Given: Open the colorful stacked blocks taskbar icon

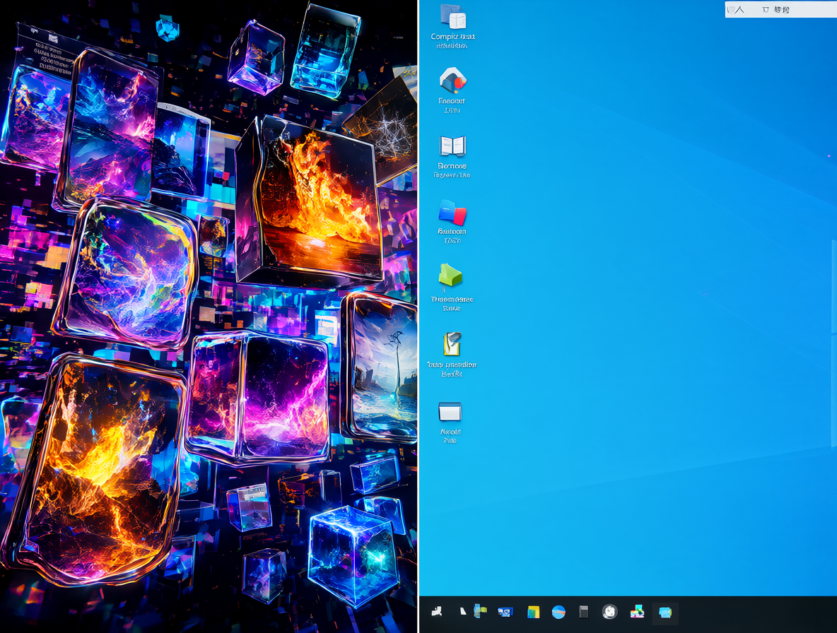Looking at the screenshot, I should click(x=637, y=612).
